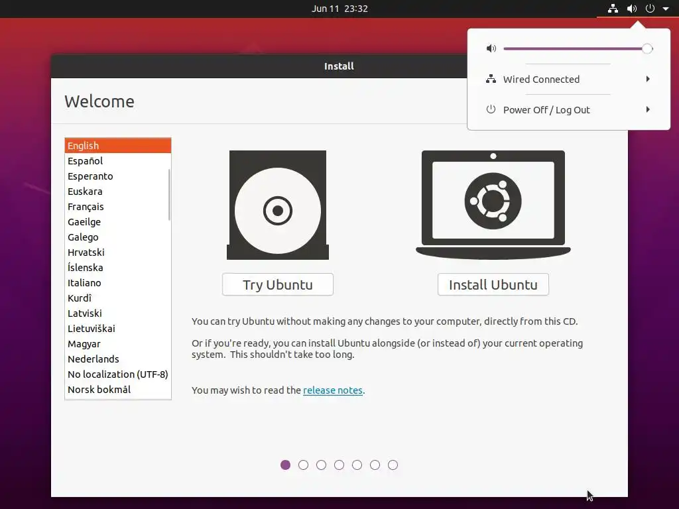
Task: Open the Wired Connected menu entry
Action: point(568,80)
